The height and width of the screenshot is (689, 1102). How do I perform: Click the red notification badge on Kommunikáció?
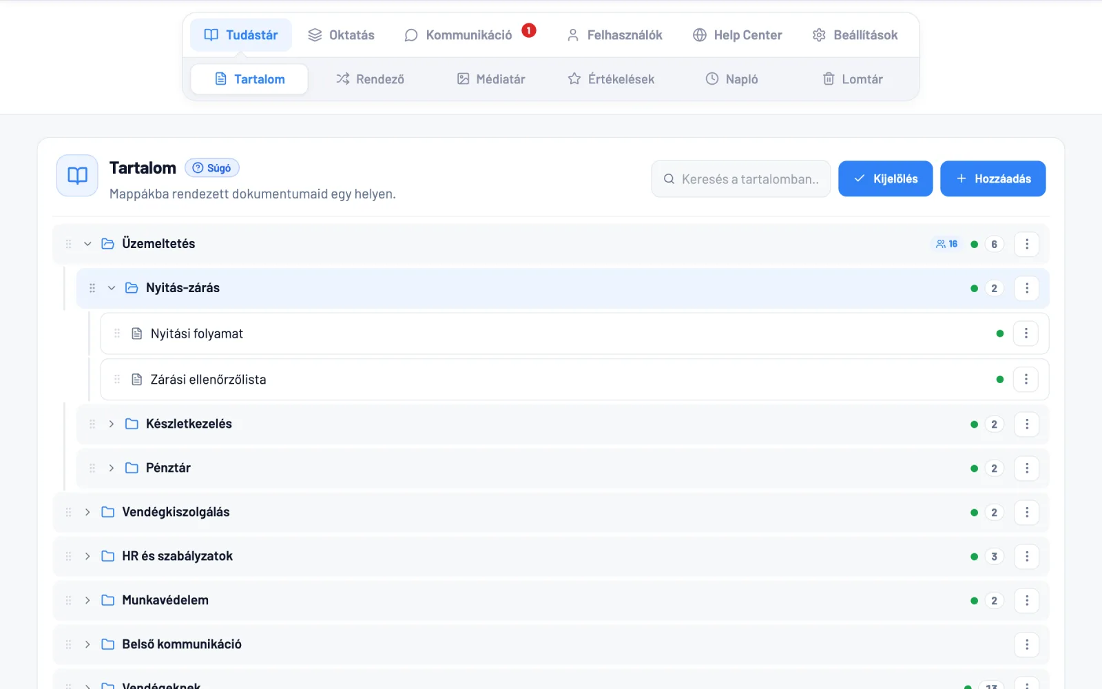[x=528, y=30]
